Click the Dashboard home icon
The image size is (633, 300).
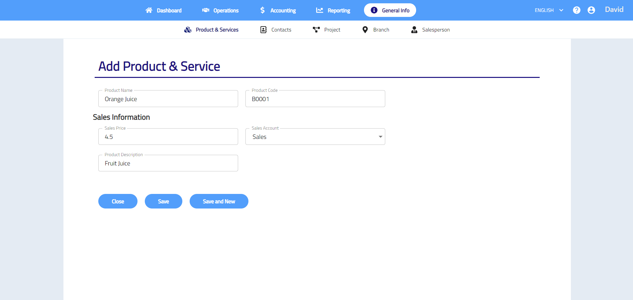pyautogui.click(x=149, y=10)
